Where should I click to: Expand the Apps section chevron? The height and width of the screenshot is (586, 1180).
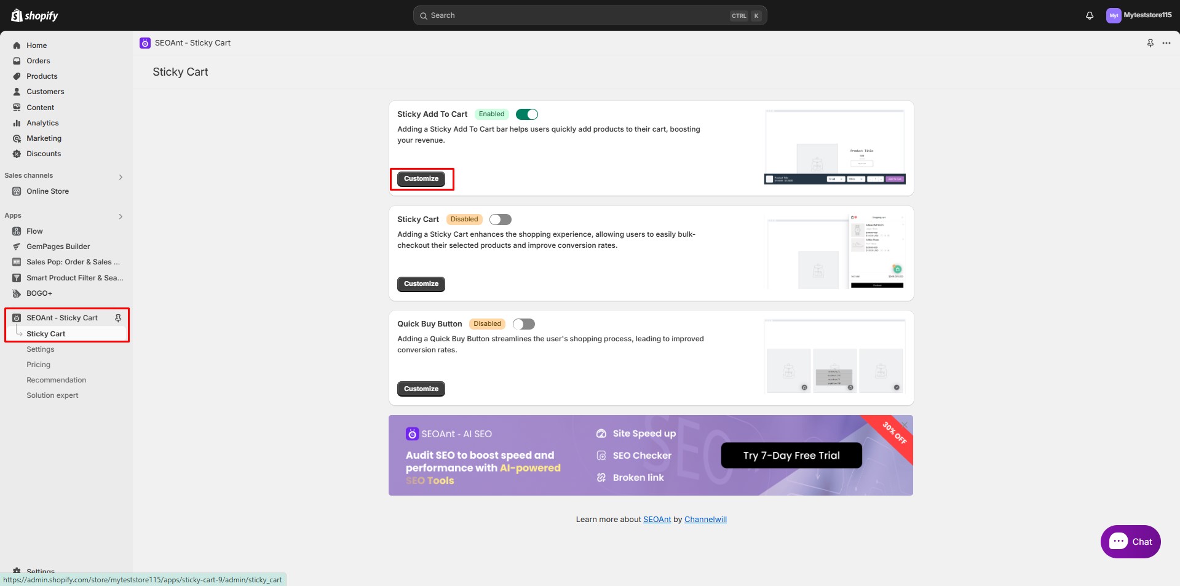pos(121,216)
